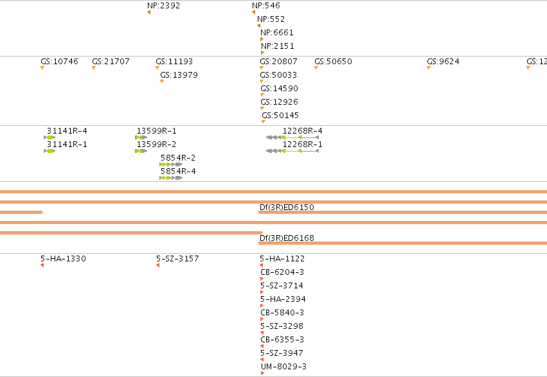
Task: Select the GS:20807 marker triangle
Action: tap(262, 68)
